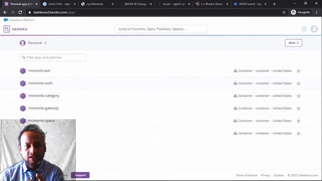Favorite the moments-auth app with its star

coord(298,83)
